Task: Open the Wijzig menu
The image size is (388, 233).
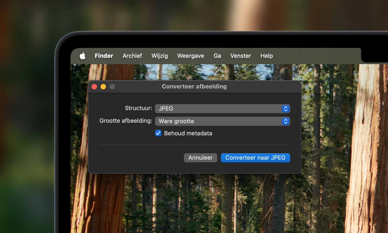Action: 159,56
